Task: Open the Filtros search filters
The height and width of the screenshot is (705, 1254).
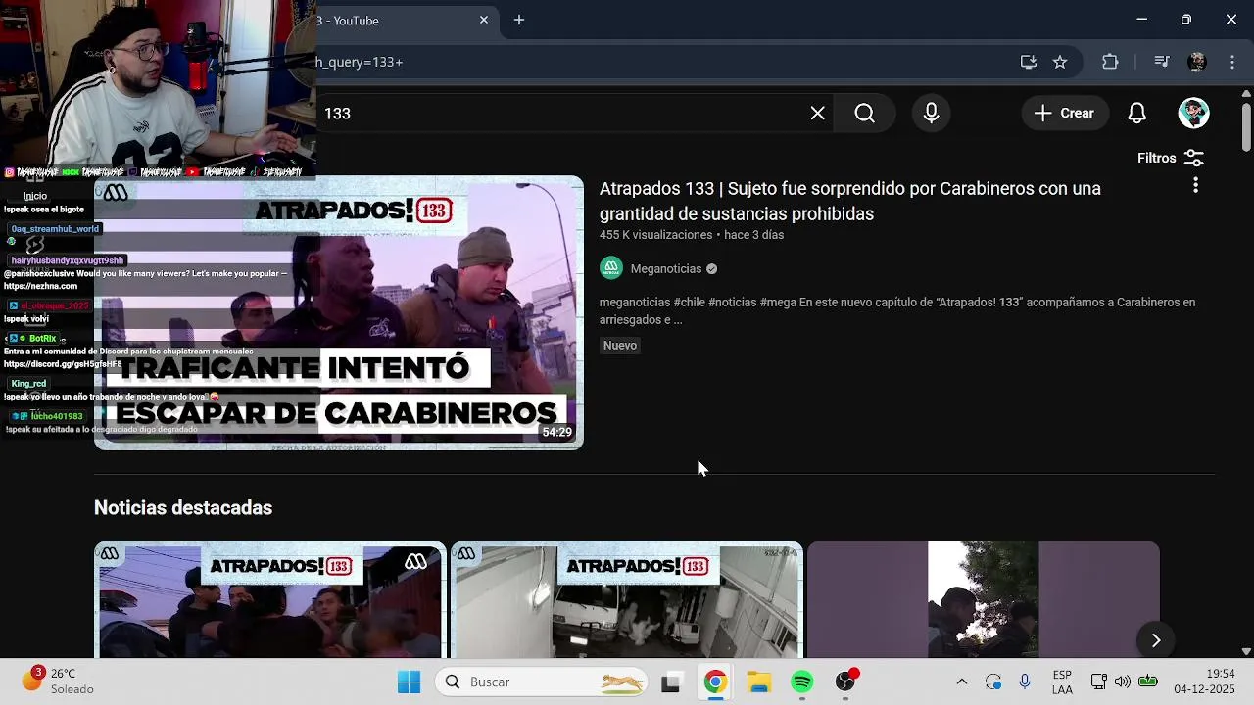Action: [1171, 158]
